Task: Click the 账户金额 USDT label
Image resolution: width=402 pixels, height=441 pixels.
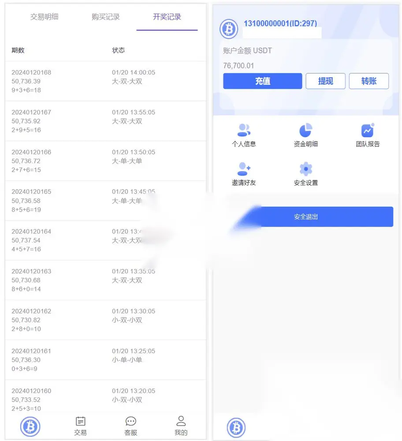Action: (247, 51)
